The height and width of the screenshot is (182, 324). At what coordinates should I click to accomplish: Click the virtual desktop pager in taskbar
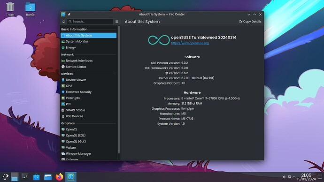(x=15, y=177)
